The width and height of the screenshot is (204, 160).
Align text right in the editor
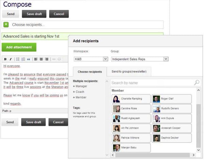pyautogui.click(x=47, y=59)
